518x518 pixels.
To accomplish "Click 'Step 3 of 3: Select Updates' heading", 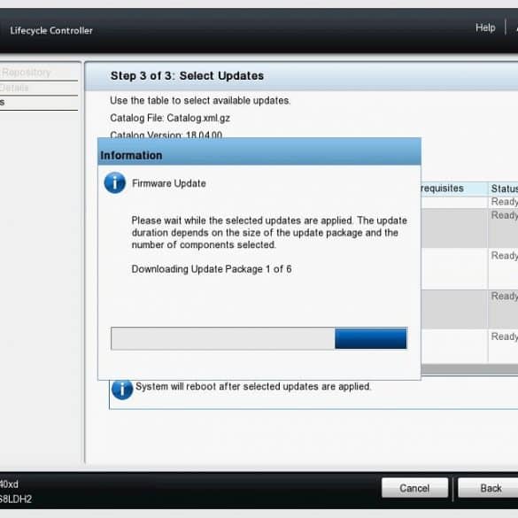I will point(187,75).
